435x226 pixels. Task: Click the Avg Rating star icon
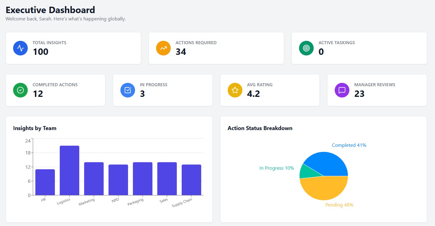tap(234, 90)
